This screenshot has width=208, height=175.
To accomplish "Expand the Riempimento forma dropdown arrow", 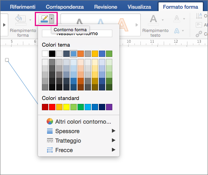I will tap(30, 20).
